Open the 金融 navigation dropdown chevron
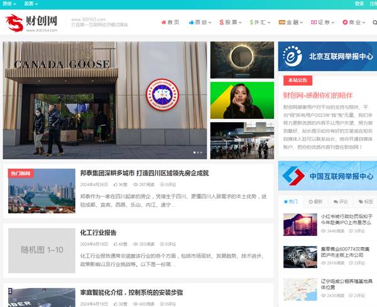This screenshot has height=307, width=377. (x=301, y=23)
